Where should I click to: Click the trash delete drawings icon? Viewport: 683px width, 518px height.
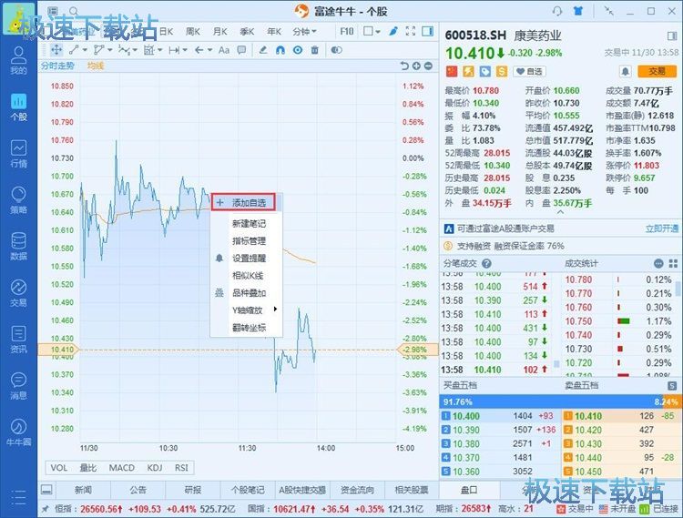[x=314, y=50]
